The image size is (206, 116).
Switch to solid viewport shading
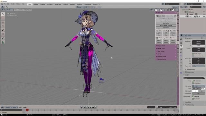pyautogui.click(x=171, y=10)
